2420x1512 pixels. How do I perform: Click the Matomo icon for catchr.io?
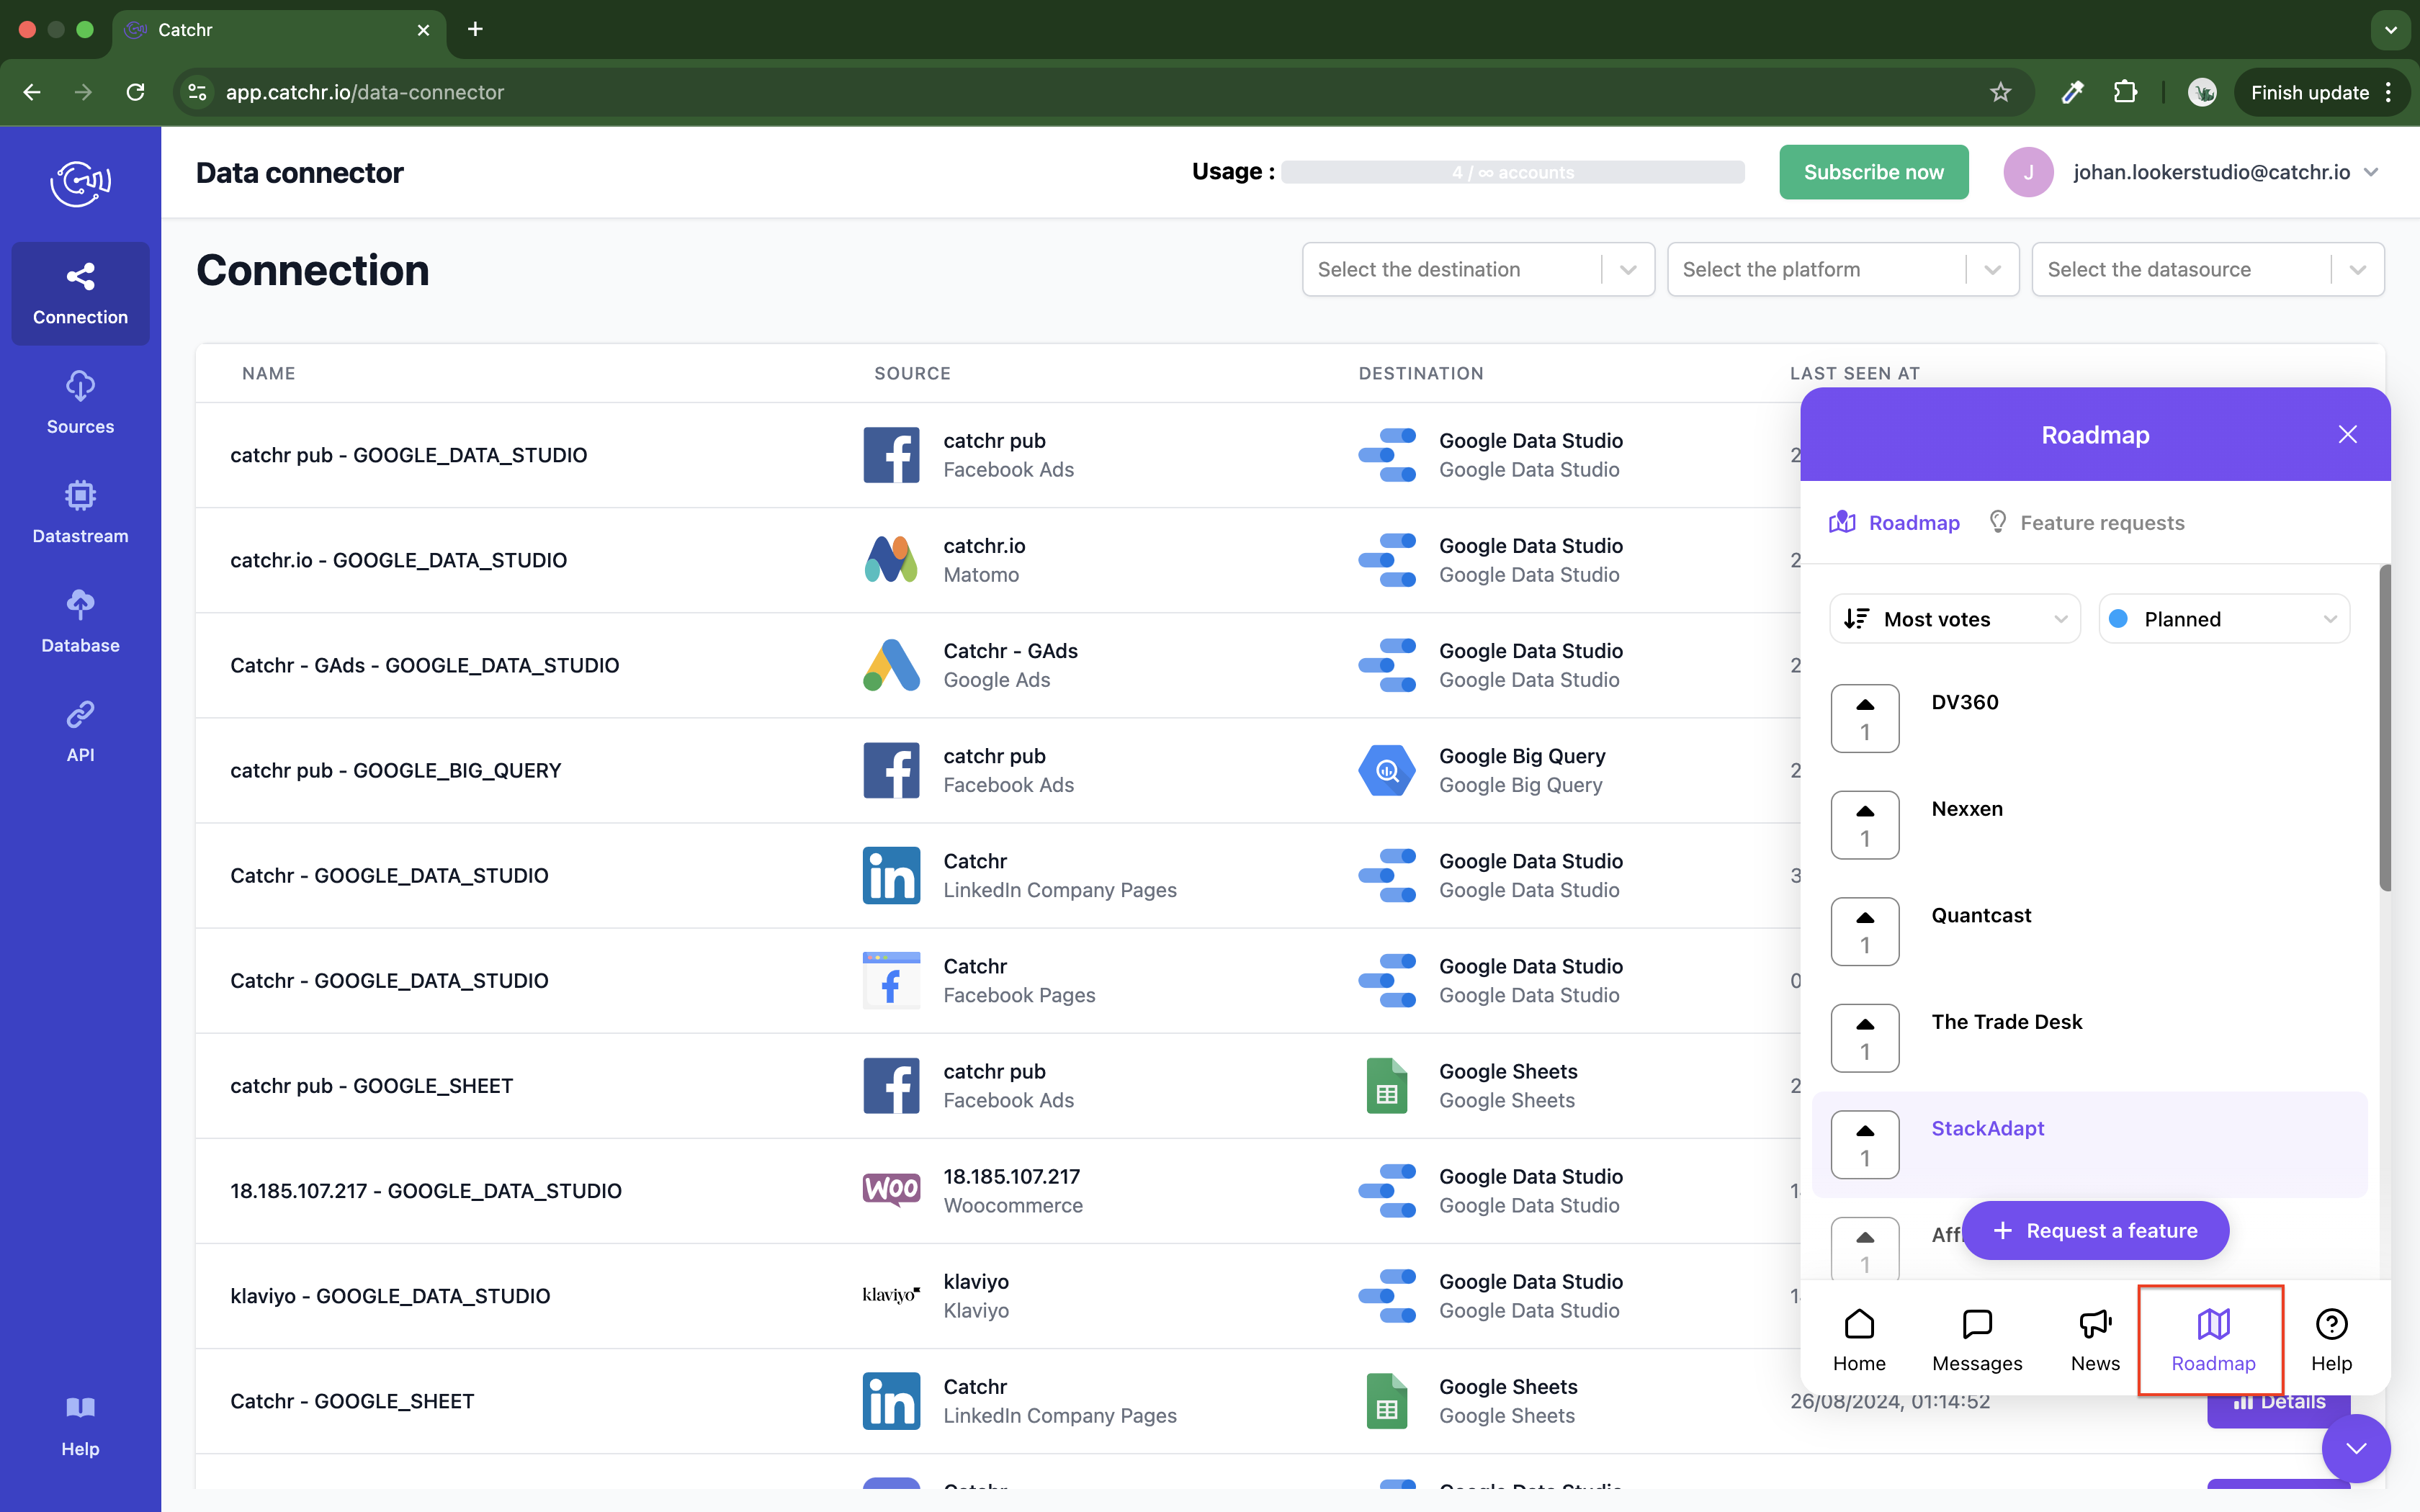(891, 560)
